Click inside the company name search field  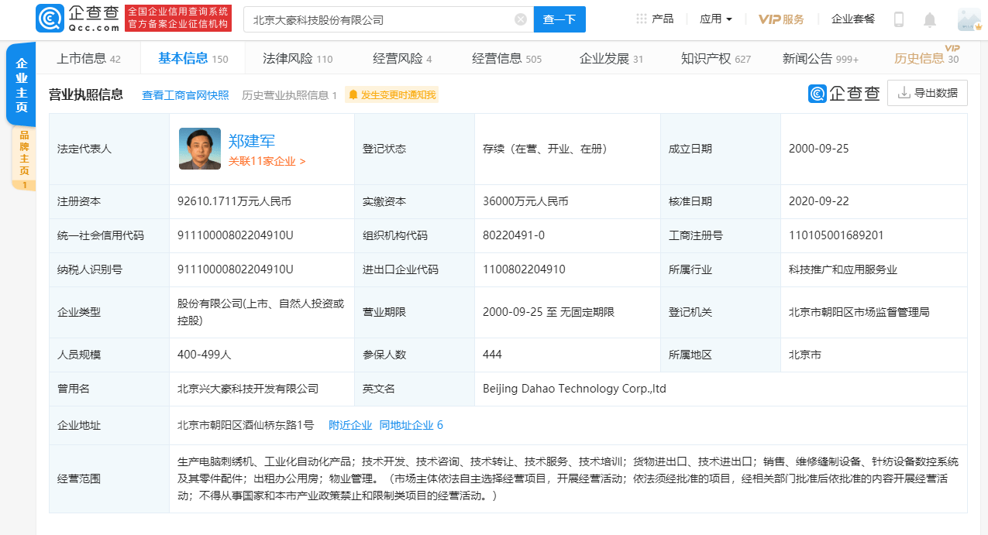[372, 19]
